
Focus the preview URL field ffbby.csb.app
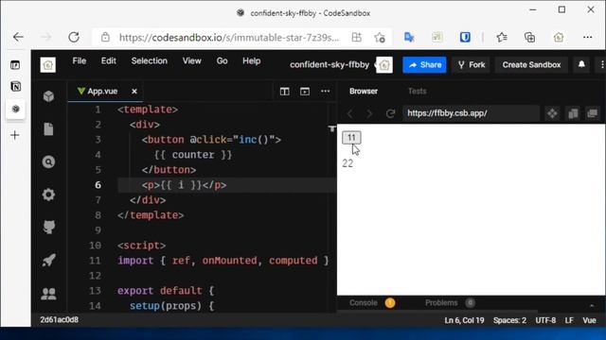click(471, 113)
